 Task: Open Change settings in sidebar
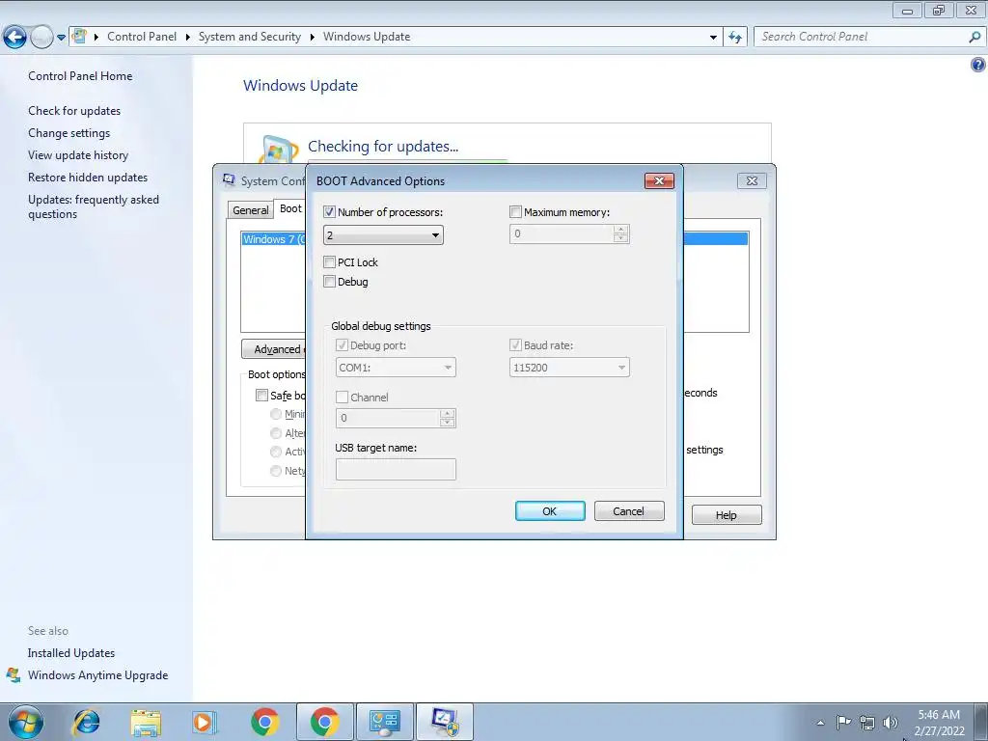tap(69, 133)
